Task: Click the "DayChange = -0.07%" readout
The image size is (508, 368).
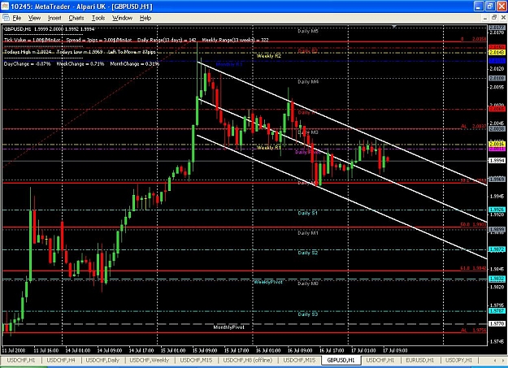Action: click(28, 64)
